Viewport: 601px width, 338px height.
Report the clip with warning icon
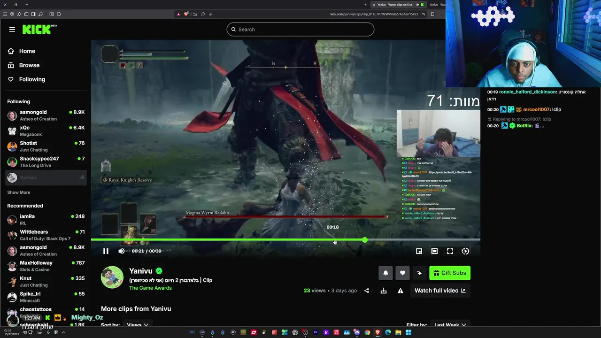coord(401,291)
